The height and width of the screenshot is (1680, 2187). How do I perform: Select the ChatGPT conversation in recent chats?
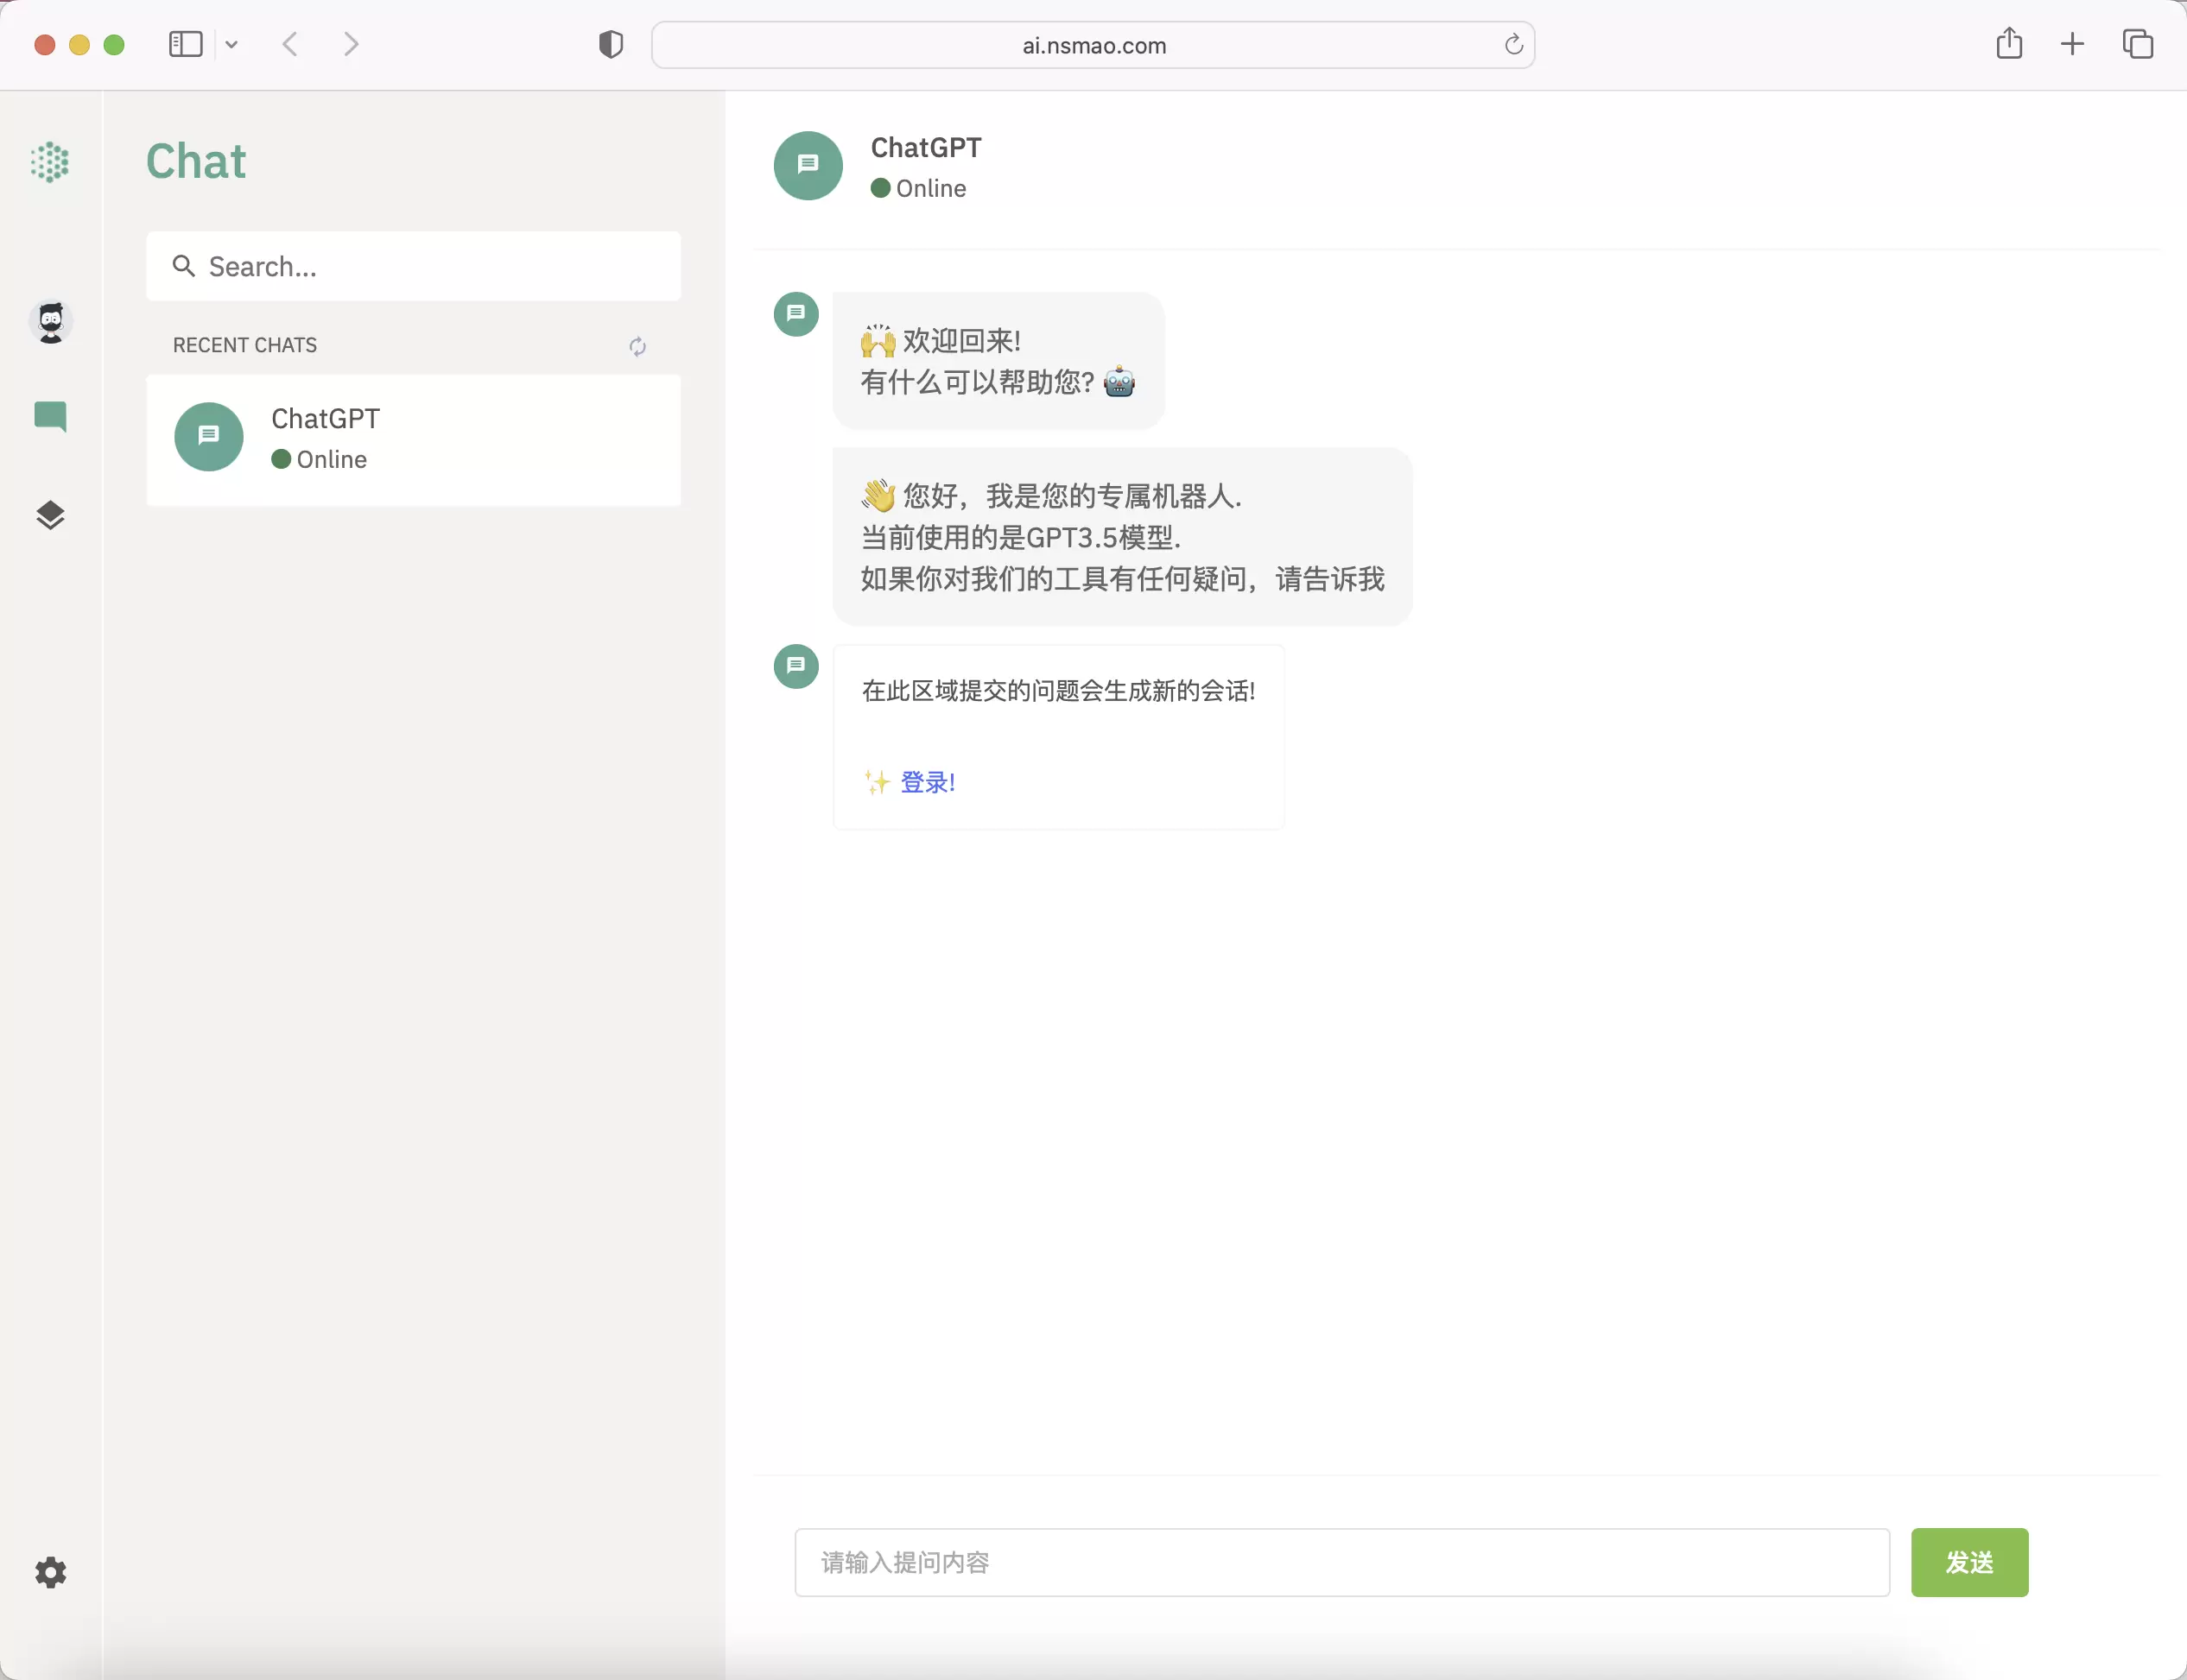(415, 440)
